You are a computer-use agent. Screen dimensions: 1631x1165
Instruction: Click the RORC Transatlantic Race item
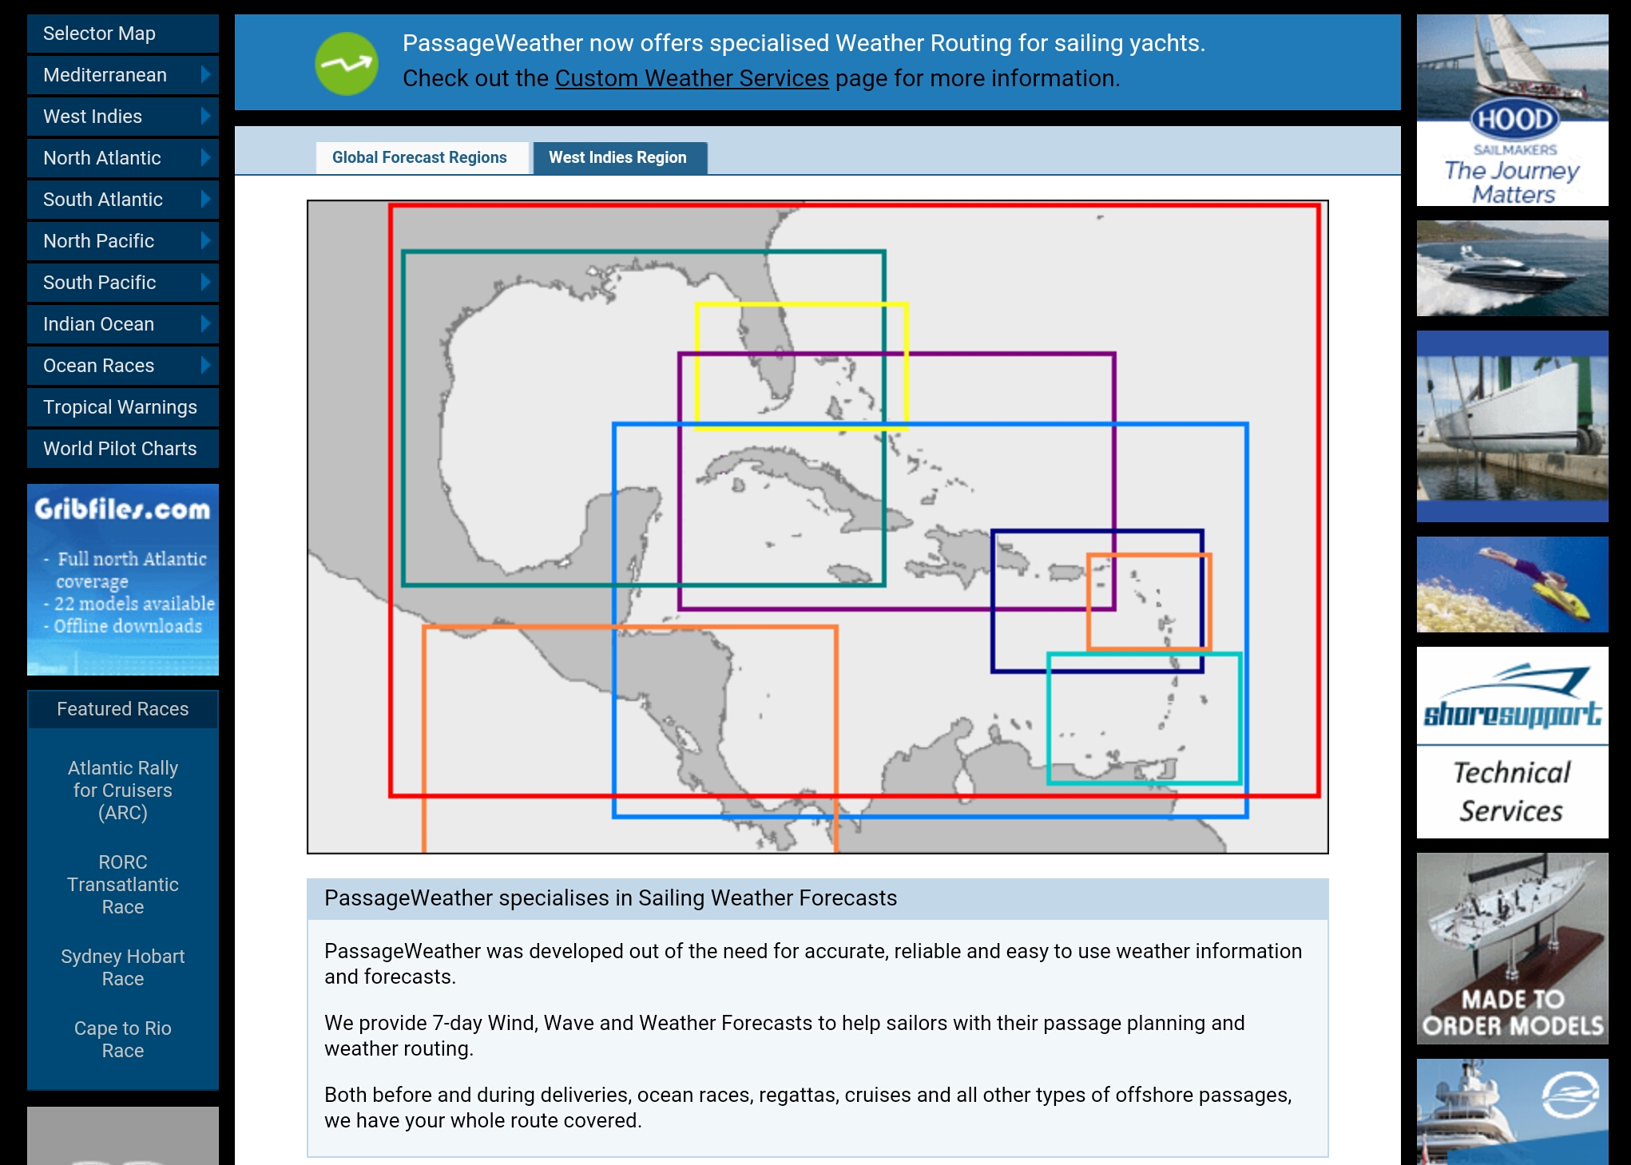(122, 884)
